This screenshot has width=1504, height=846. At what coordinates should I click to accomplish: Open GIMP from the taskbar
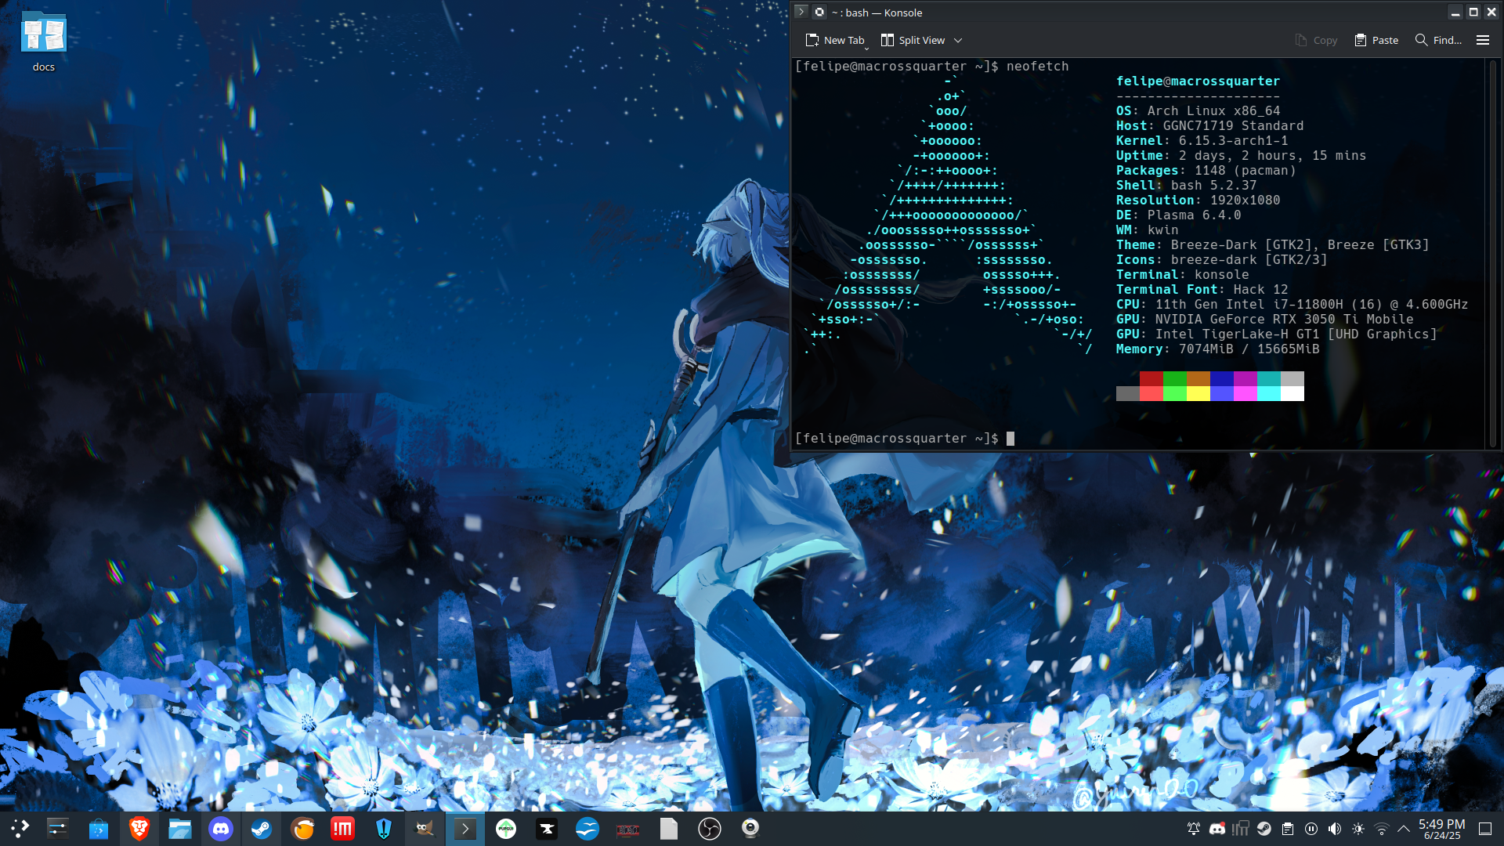(425, 828)
